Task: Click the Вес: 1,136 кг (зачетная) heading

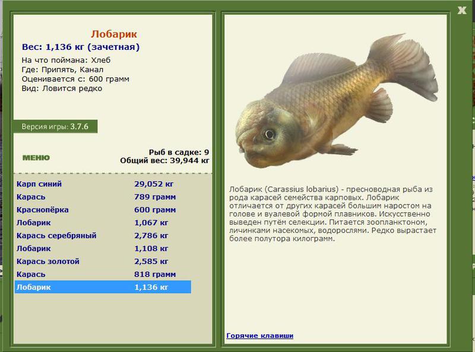Action: pos(81,47)
